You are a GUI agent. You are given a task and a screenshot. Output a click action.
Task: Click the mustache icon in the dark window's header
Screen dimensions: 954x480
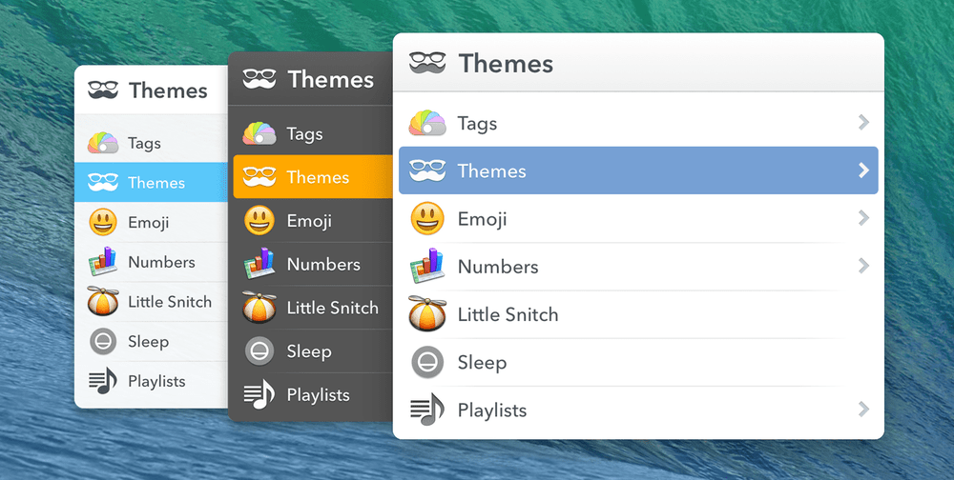click(x=259, y=79)
